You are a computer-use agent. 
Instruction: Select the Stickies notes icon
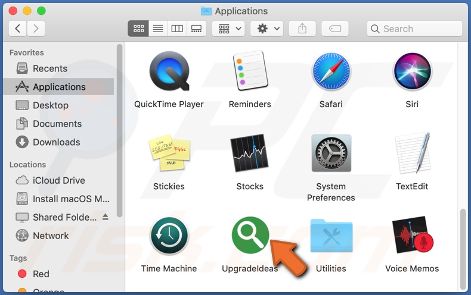pos(169,153)
